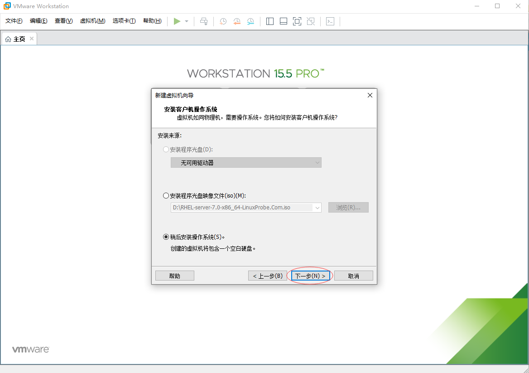The width and height of the screenshot is (529, 373).
Task: Click the 帮助 button in the wizard
Action: (174, 276)
